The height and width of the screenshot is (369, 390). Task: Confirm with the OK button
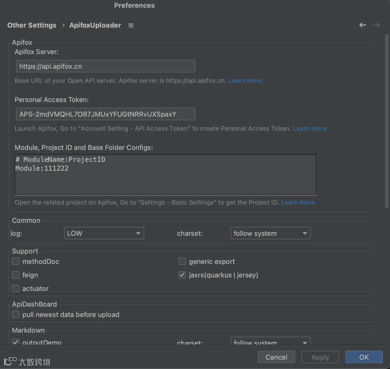364,357
